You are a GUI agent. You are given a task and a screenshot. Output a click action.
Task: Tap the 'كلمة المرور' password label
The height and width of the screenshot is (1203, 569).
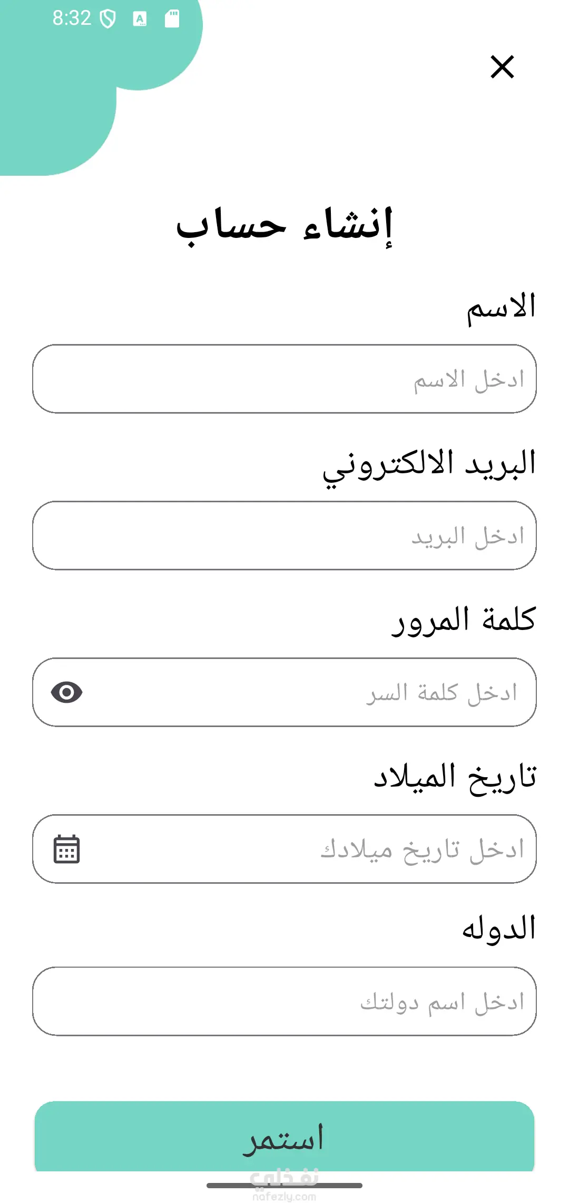click(464, 620)
